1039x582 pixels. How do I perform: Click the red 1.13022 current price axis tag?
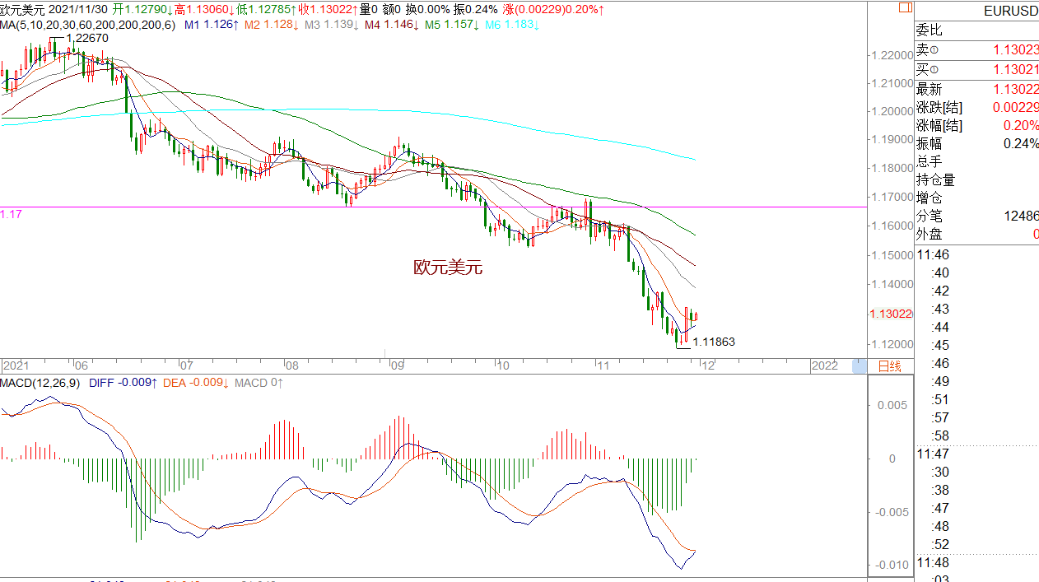pos(892,314)
